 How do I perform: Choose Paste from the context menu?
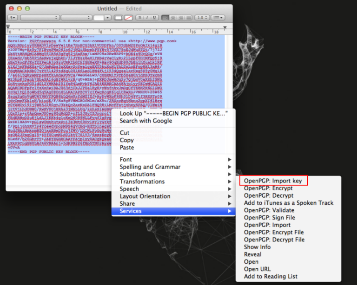point(173,148)
